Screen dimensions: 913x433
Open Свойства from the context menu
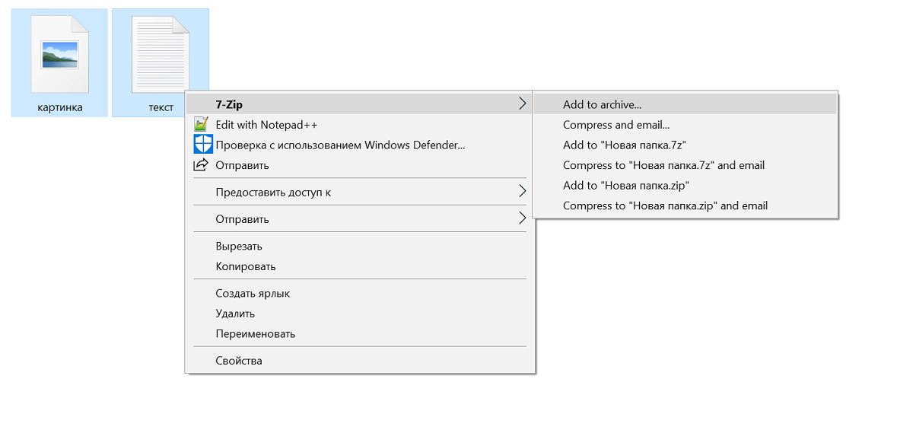[238, 361]
